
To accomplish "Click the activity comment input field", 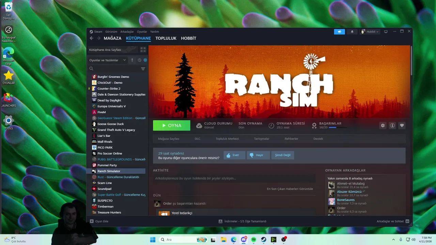I will (234, 178).
